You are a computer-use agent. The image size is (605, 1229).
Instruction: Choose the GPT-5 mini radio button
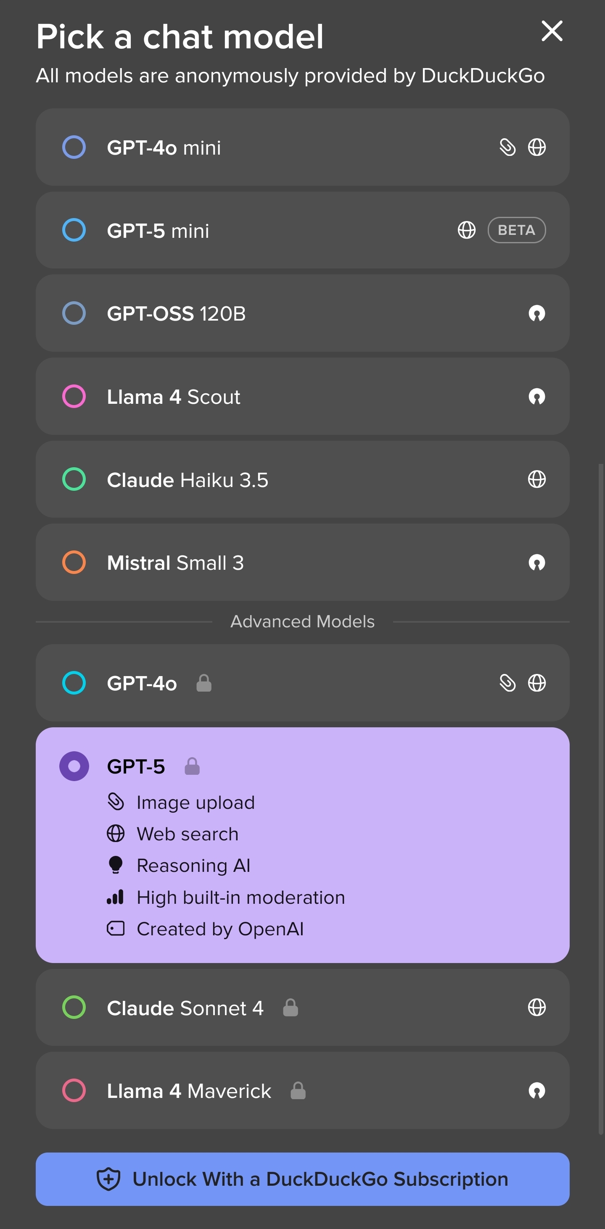pyautogui.click(x=74, y=230)
